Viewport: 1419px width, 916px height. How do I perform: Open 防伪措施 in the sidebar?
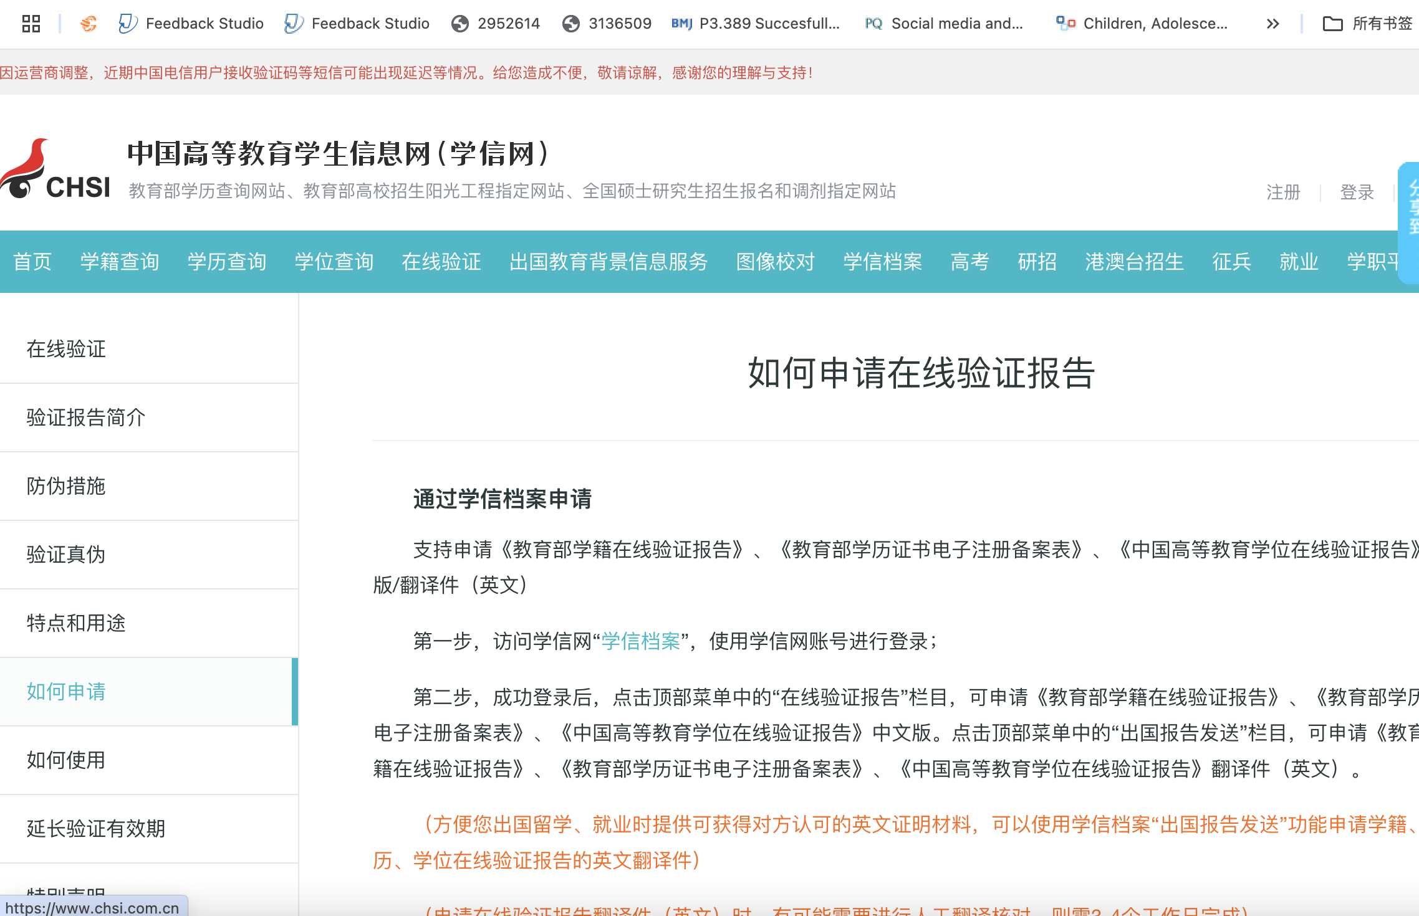[x=66, y=486]
